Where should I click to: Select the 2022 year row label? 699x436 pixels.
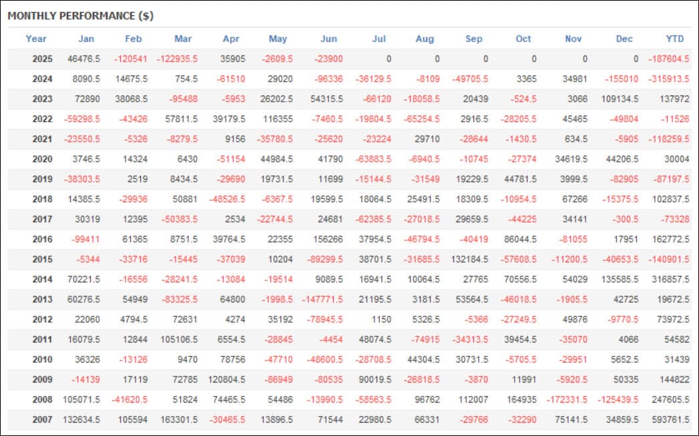(42, 119)
